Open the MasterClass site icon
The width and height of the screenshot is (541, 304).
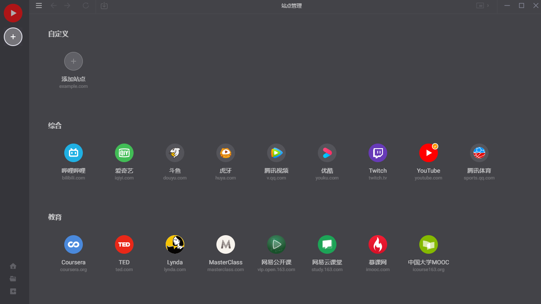226,244
